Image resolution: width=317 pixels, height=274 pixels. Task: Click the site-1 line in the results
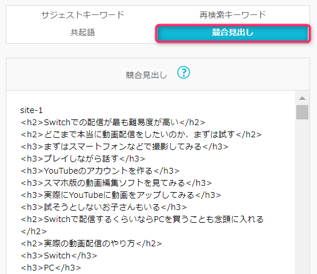32,110
